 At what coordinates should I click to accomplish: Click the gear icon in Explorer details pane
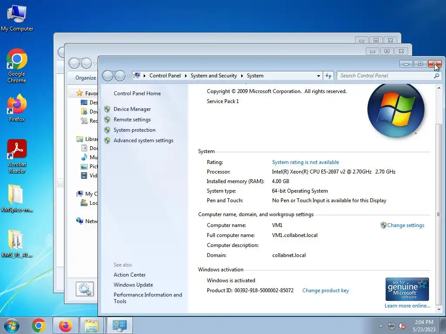85,289
